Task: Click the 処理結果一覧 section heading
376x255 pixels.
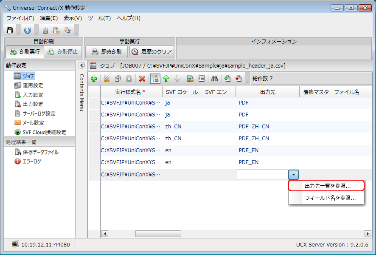Action: click(x=21, y=142)
